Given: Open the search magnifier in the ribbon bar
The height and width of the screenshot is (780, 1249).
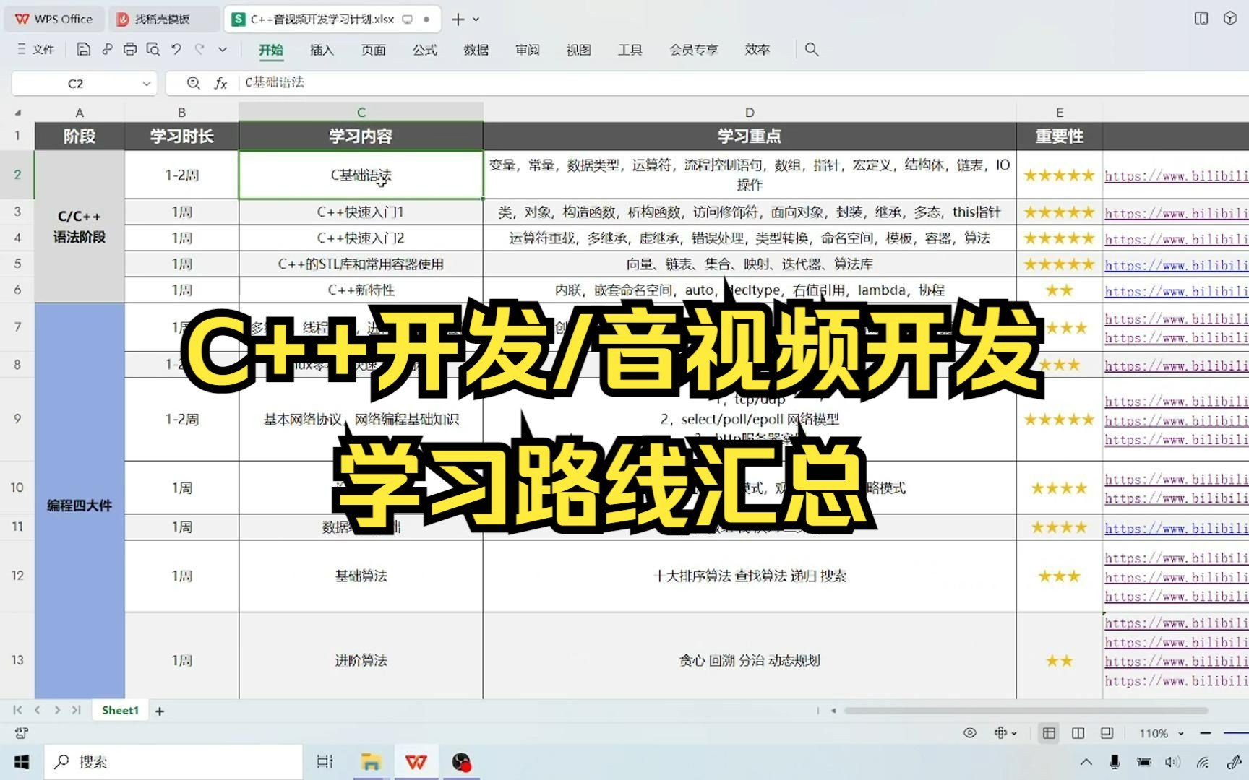Looking at the screenshot, I should click(x=812, y=49).
